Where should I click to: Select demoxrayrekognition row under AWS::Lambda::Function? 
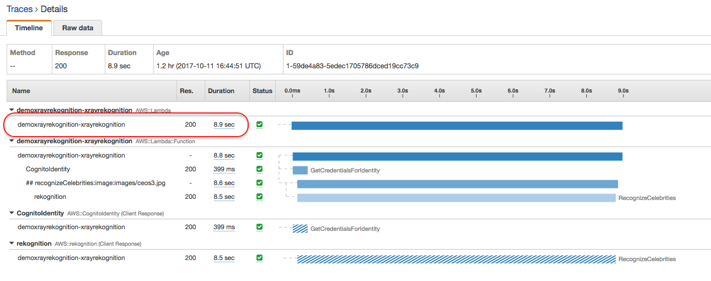click(x=71, y=155)
